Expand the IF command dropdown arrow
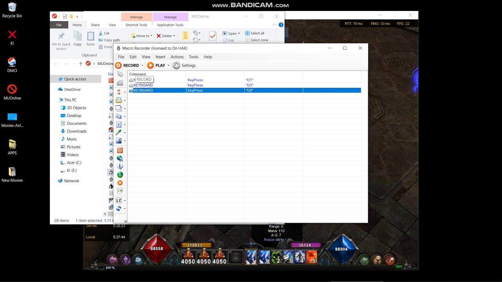 125,201
